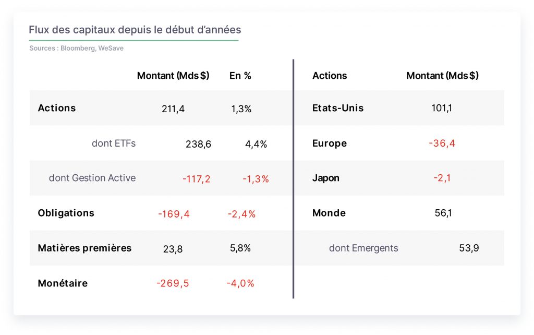This screenshot has width=534, height=335.
Task: Select the red value -117,2
Action: [x=197, y=179]
